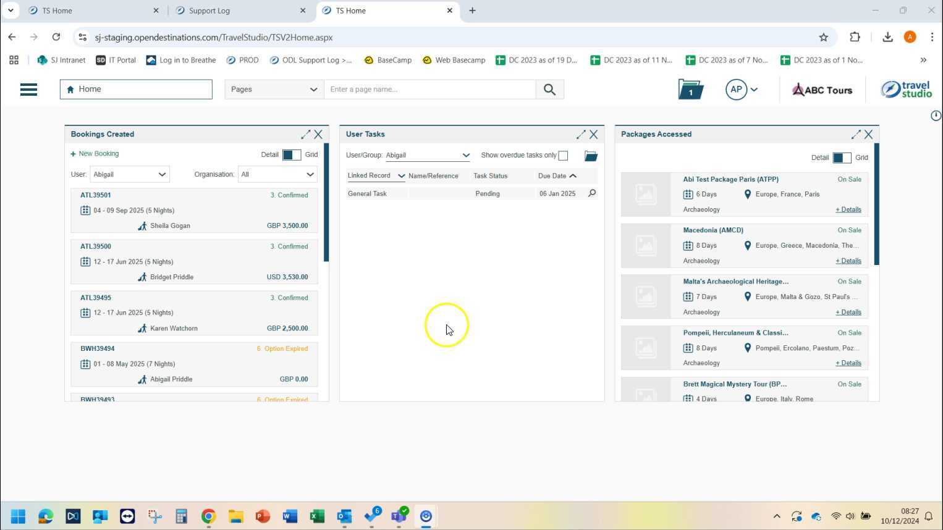943x530 pixels.
Task: Click the Bookings Created vertical scrollbar
Action: [x=326, y=204]
